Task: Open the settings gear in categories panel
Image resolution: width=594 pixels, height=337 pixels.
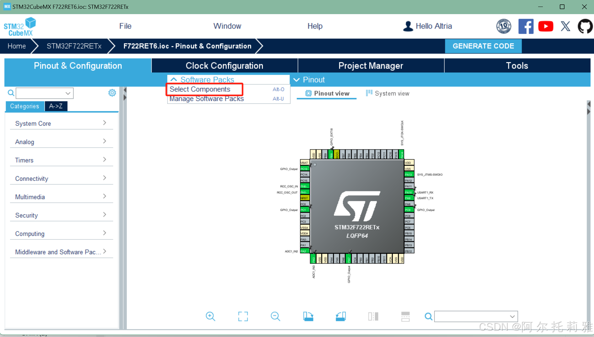Action: 112,93
